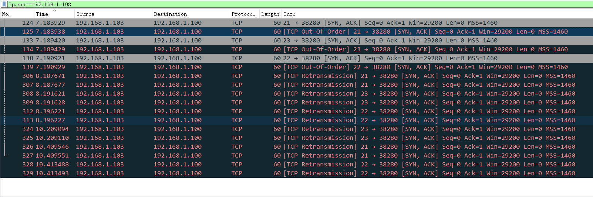The image size is (593, 197).
Task: Sort packets by Destination column header
Action: pos(191,14)
